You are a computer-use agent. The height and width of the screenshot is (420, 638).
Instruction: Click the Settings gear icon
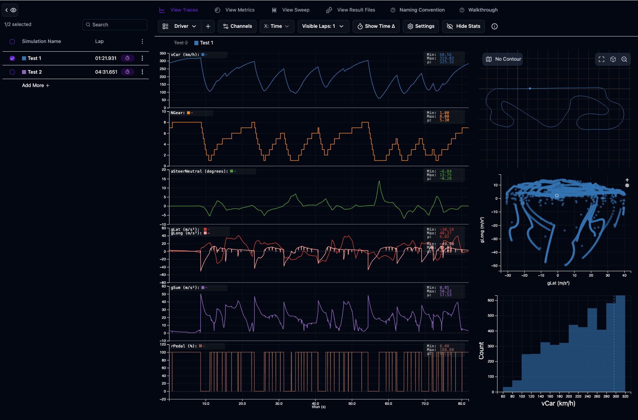pyautogui.click(x=410, y=26)
